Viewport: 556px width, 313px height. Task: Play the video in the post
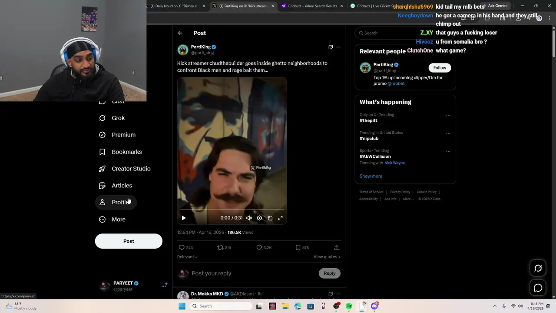coord(184,218)
